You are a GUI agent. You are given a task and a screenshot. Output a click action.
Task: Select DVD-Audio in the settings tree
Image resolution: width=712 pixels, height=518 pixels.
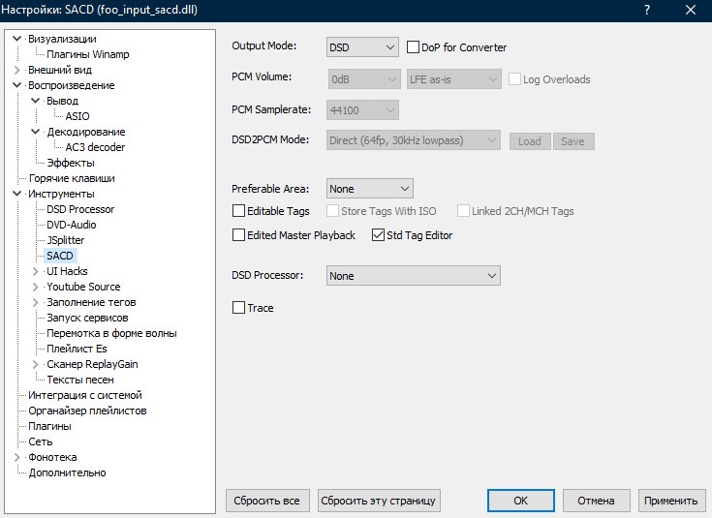click(72, 225)
